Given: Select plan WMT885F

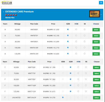Looking at the screenshot, I should 96,42.
